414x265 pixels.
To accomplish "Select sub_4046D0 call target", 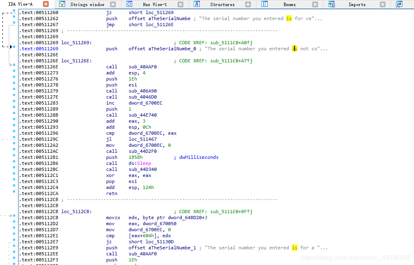I will click(143, 97).
